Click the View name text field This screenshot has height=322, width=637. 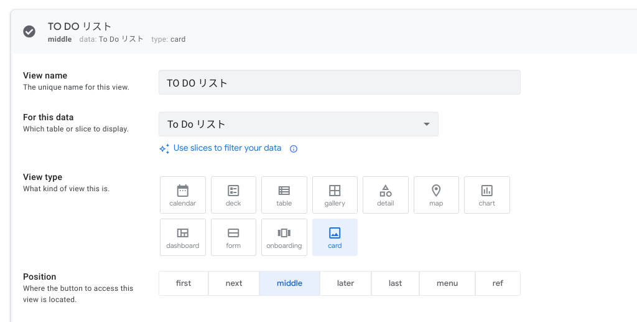(339, 83)
